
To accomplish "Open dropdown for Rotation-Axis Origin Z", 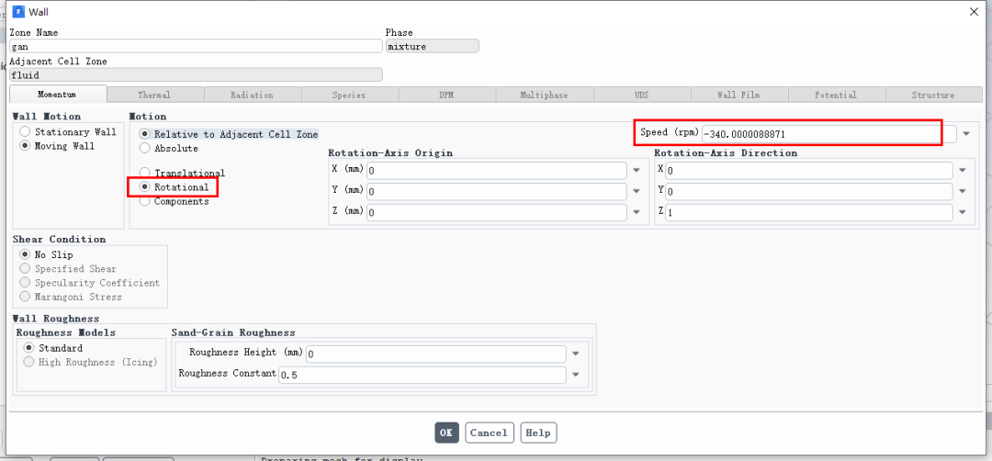I will (637, 212).
